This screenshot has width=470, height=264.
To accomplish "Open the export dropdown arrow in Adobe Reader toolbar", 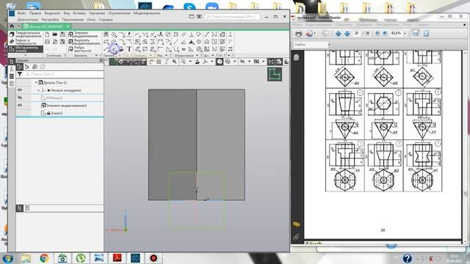I will [315, 34].
